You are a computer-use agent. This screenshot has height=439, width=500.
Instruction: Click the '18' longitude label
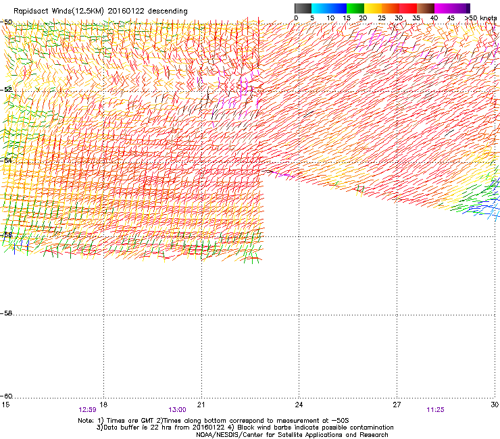pyautogui.click(x=103, y=405)
